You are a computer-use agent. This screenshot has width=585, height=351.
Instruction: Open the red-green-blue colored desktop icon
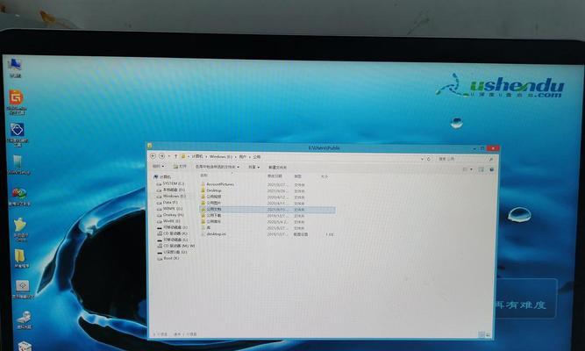(19, 197)
